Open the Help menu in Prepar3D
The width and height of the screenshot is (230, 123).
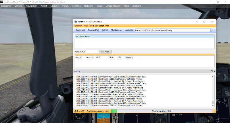(126, 6)
